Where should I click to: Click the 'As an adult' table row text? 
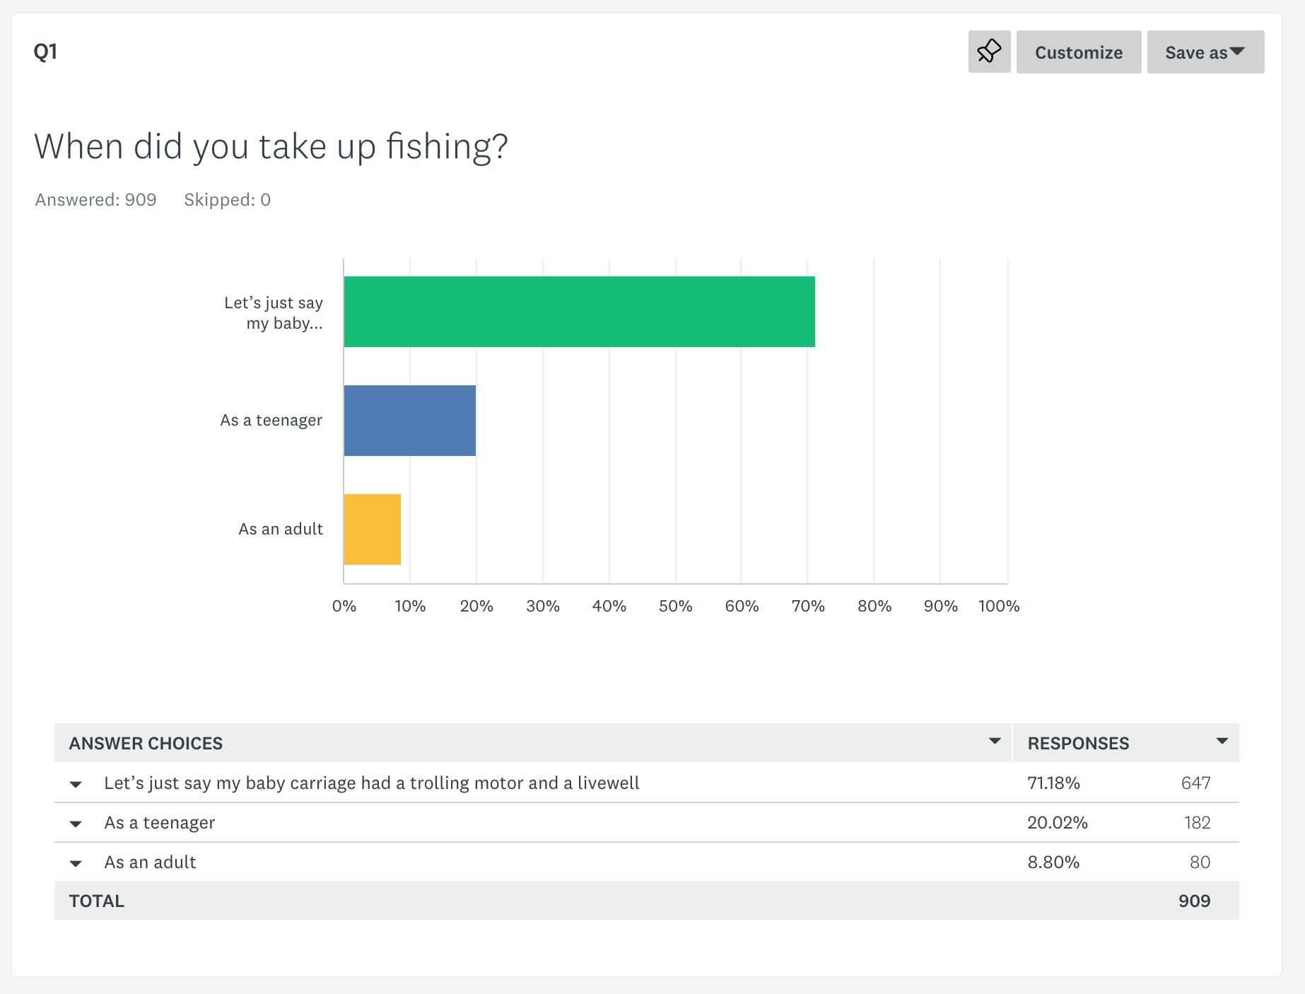pyautogui.click(x=151, y=862)
